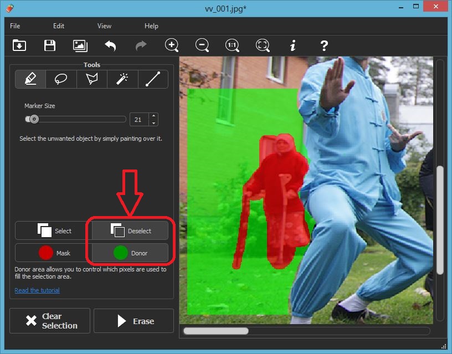The image size is (452, 354).
Task: Select the Lasso tool
Action: (61, 79)
